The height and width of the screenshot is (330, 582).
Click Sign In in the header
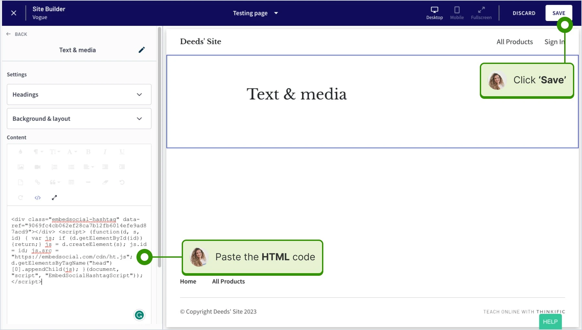point(554,42)
